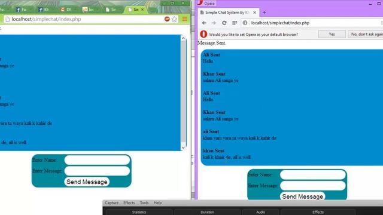Switch to the first Facebook tab in Chrome
The width and height of the screenshot is (383, 215).
(22, 10)
